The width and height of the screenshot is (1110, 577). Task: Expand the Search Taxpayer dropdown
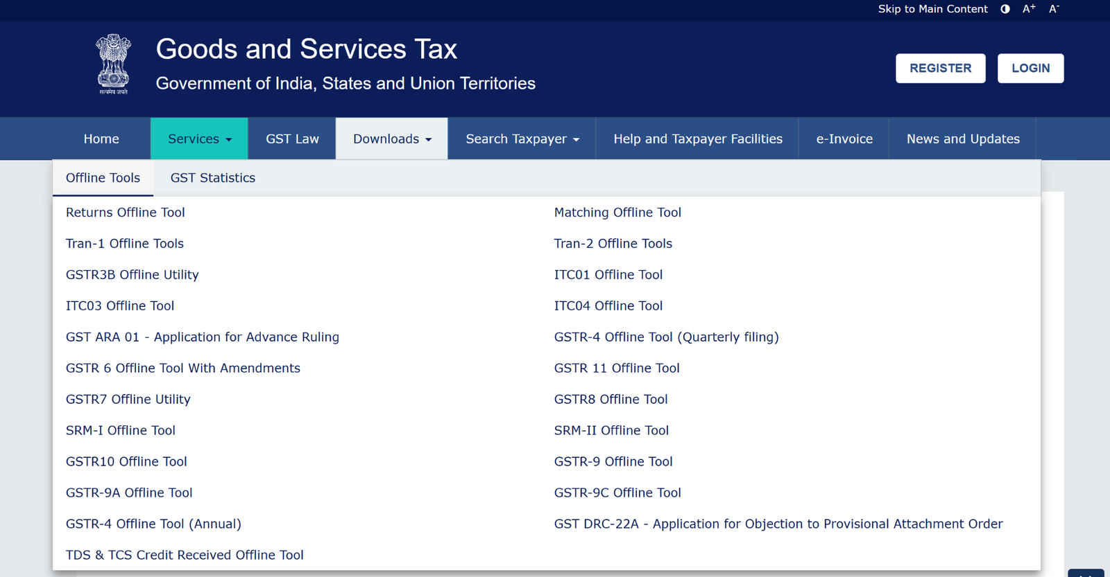pos(522,139)
